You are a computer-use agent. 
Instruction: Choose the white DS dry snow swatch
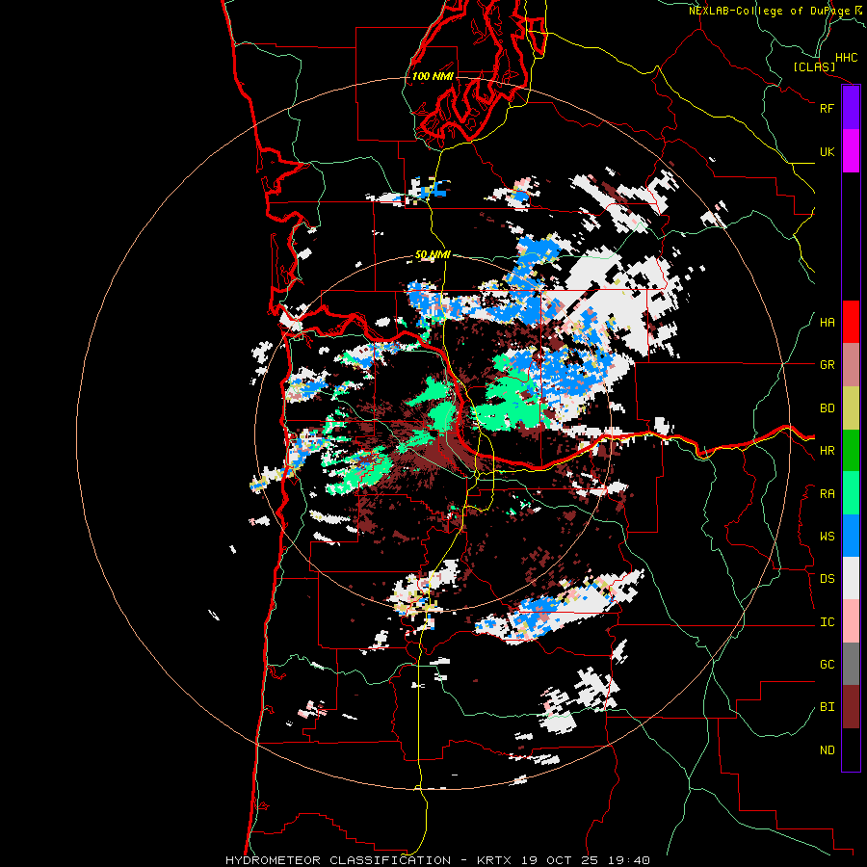(x=851, y=578)
